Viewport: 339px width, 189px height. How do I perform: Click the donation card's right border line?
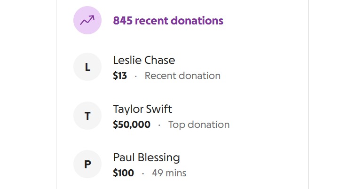308,94
